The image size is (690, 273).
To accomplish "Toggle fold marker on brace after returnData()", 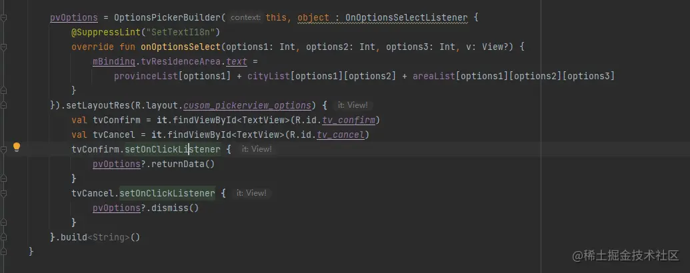I will point(3,178).
